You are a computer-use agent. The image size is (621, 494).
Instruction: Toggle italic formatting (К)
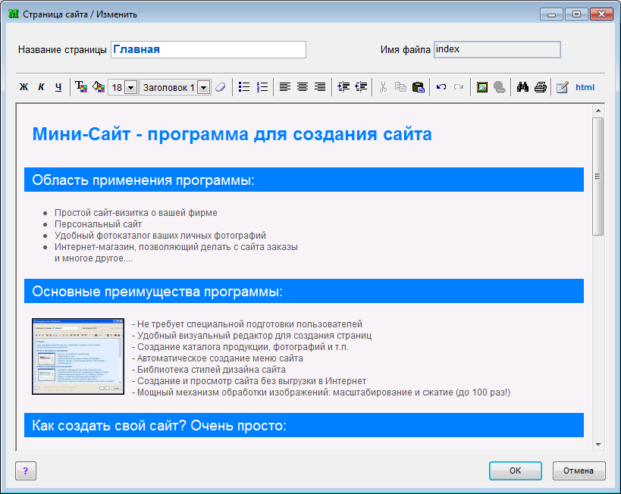click(x=41, y=88)
